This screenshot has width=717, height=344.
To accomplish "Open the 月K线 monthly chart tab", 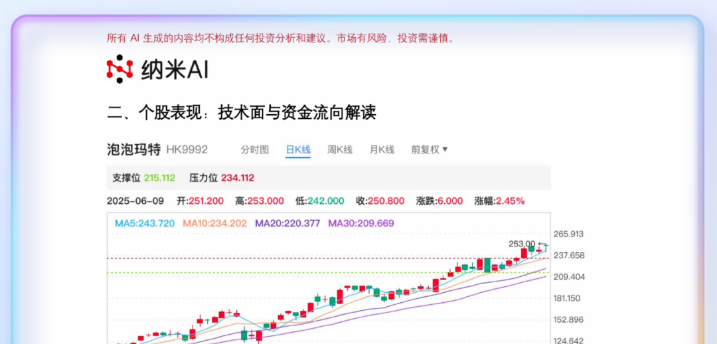I will tap(382, 149).
